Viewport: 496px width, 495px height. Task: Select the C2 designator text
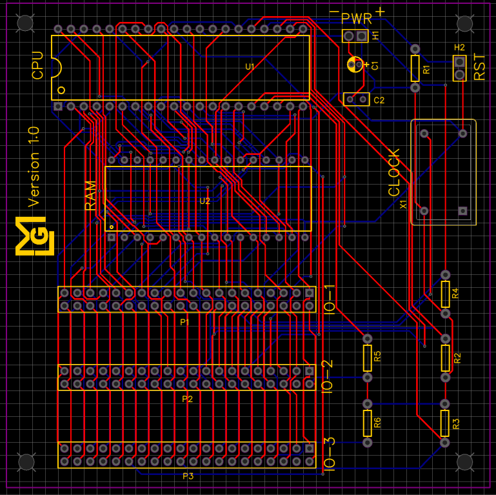pos(379,100)
